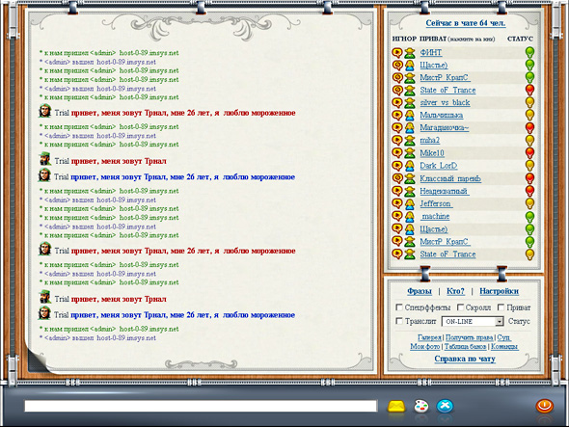The width and height of the screenshot is (569, 427).
Task: Open the Фразы menu link
Action: (x=420, y=291)
